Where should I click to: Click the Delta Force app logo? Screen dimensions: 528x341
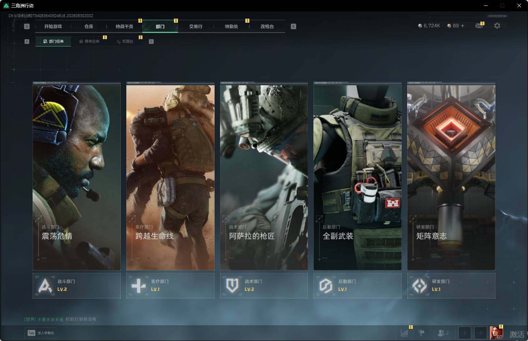[x=6, y=5]
